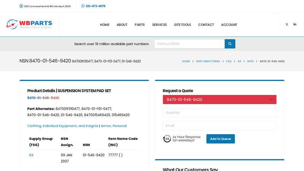The height and width of the screenshot is (171, 304).
Task: Open the LinkedIn social icon
Action: coord(295,24)
